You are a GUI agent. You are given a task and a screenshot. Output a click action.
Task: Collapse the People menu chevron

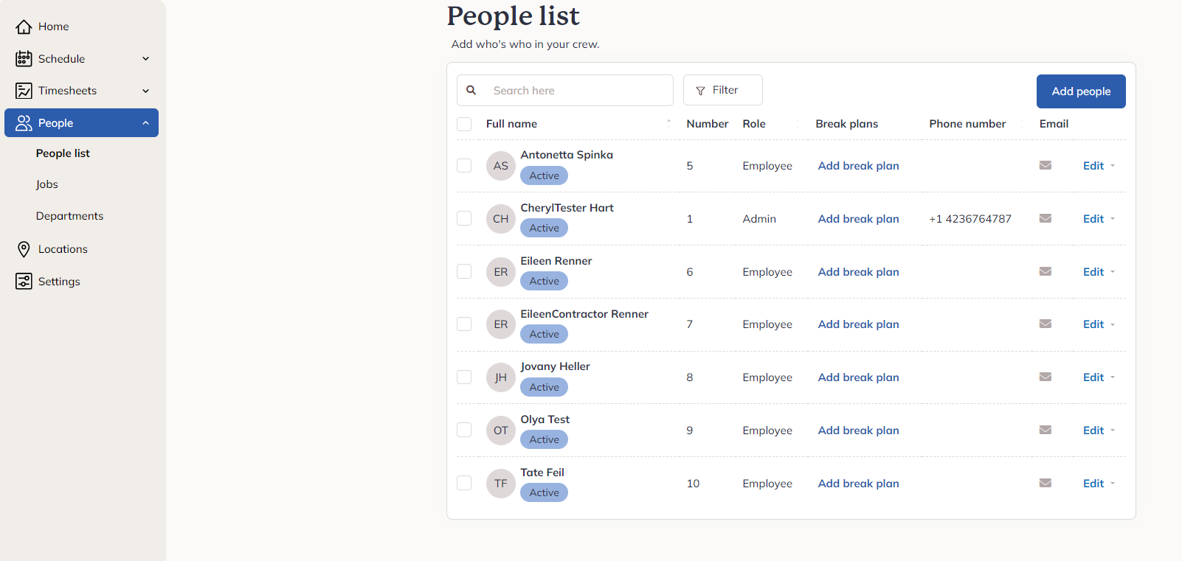[x=145, y=123]
